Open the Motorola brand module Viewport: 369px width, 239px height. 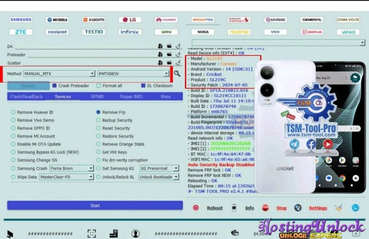pyautogui.click(x=57, y=20)
